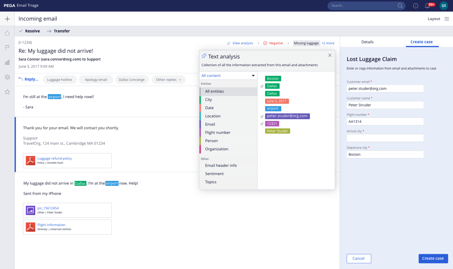Screen dimensions: 453x269
Task: Click the star favorites icon
Action: (7, 92)
